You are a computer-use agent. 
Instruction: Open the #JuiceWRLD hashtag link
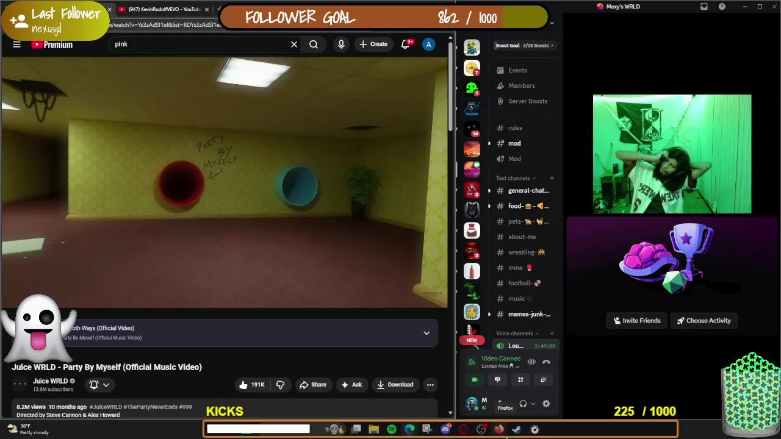(x=106, y=407)
